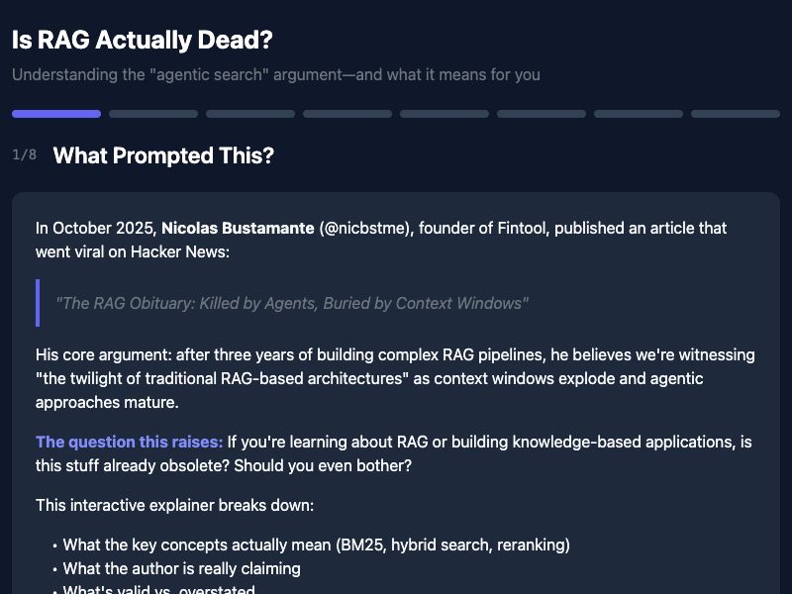Viewport: 792px width, 594px height.
Task: Click the sixth progress bar segment
Action: pyautogui.click(x=541, y=114)
